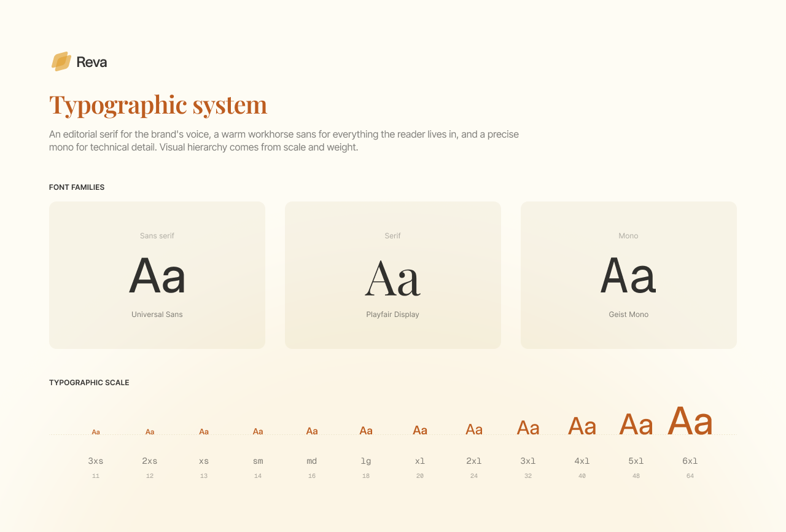
Task: Select the 2xs scale label
Action: coord(150,461)
